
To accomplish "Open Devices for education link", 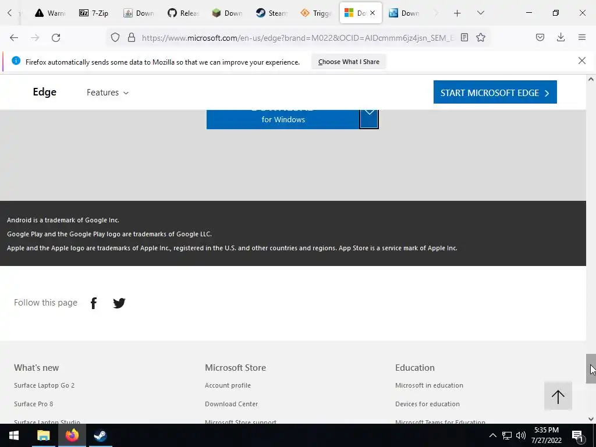I will tap(427, 404).
